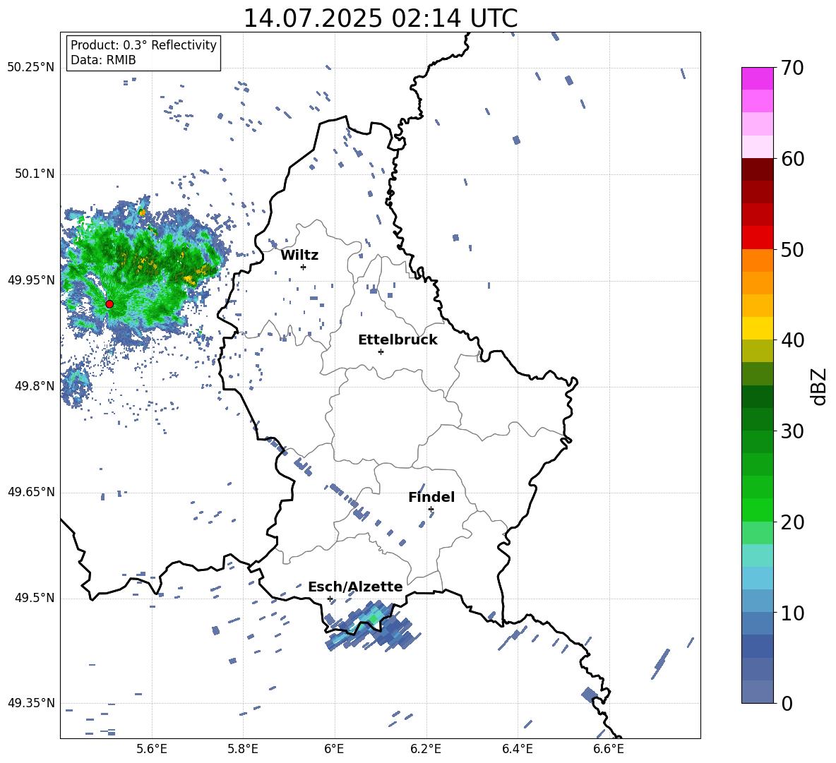Image resolution: width=836 pixels, height=763 pixels.
Task: Click the longitude label 6.2°E
Action: [426, 749]
